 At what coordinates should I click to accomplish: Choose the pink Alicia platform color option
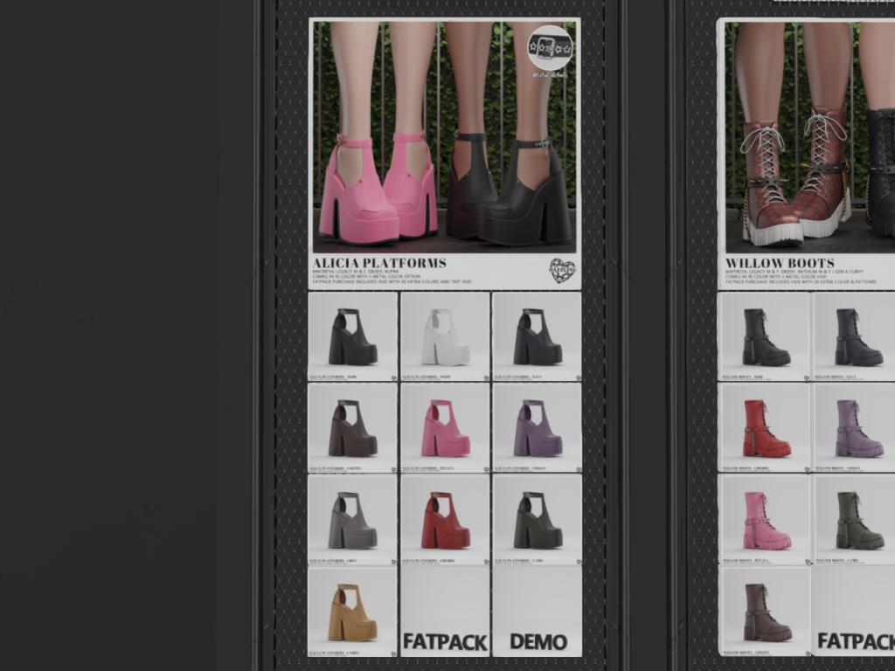445,428
